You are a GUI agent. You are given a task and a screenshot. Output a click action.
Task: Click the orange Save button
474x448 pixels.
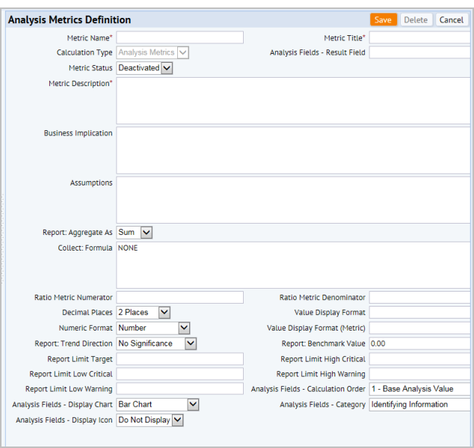coord(384,19)
